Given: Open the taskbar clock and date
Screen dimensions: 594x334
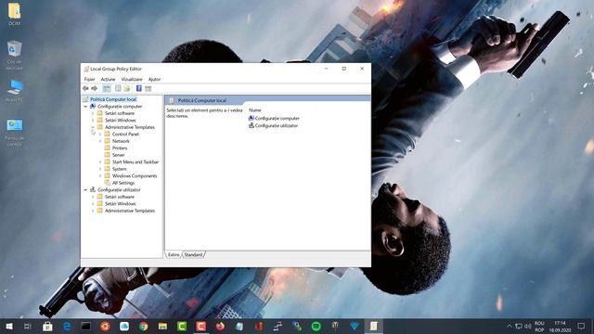Looking at the screenshot, I should pyautogui.click(x=560, y=326).
